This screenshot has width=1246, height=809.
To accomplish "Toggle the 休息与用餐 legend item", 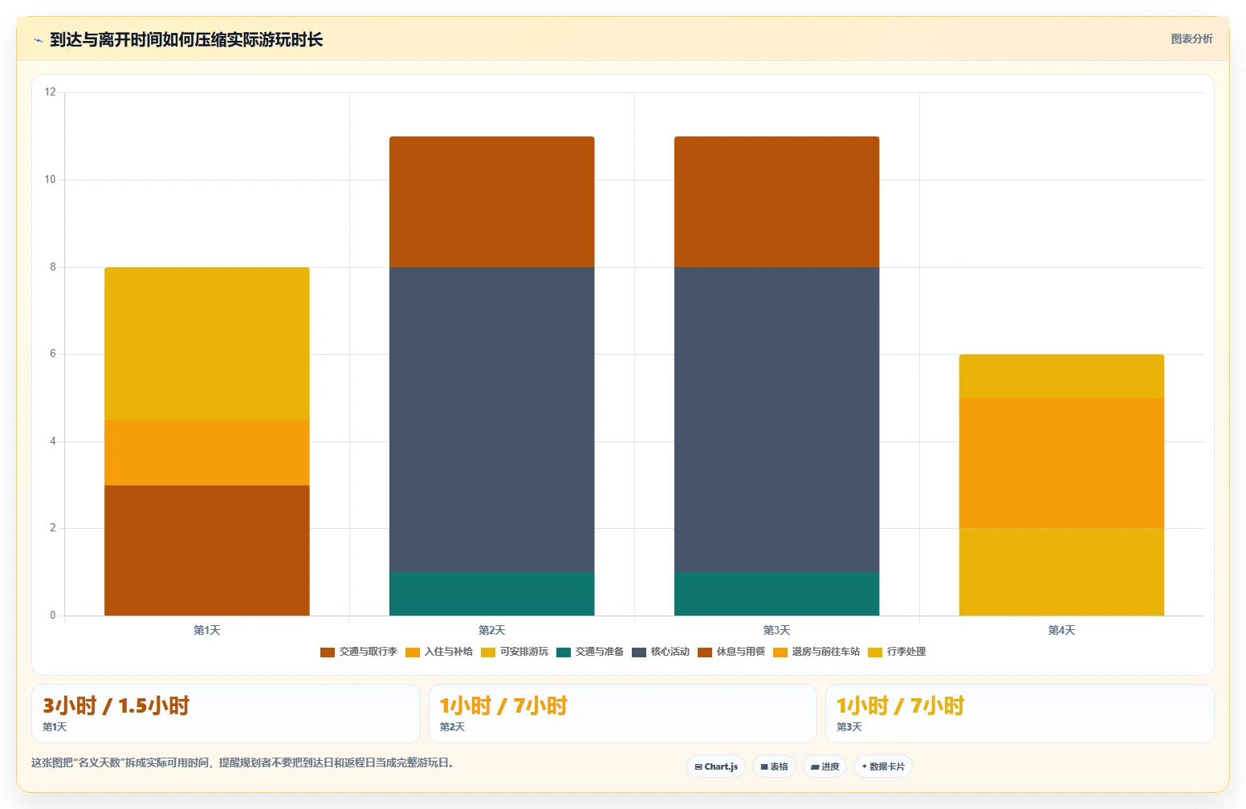I will [x=731, y=652].
